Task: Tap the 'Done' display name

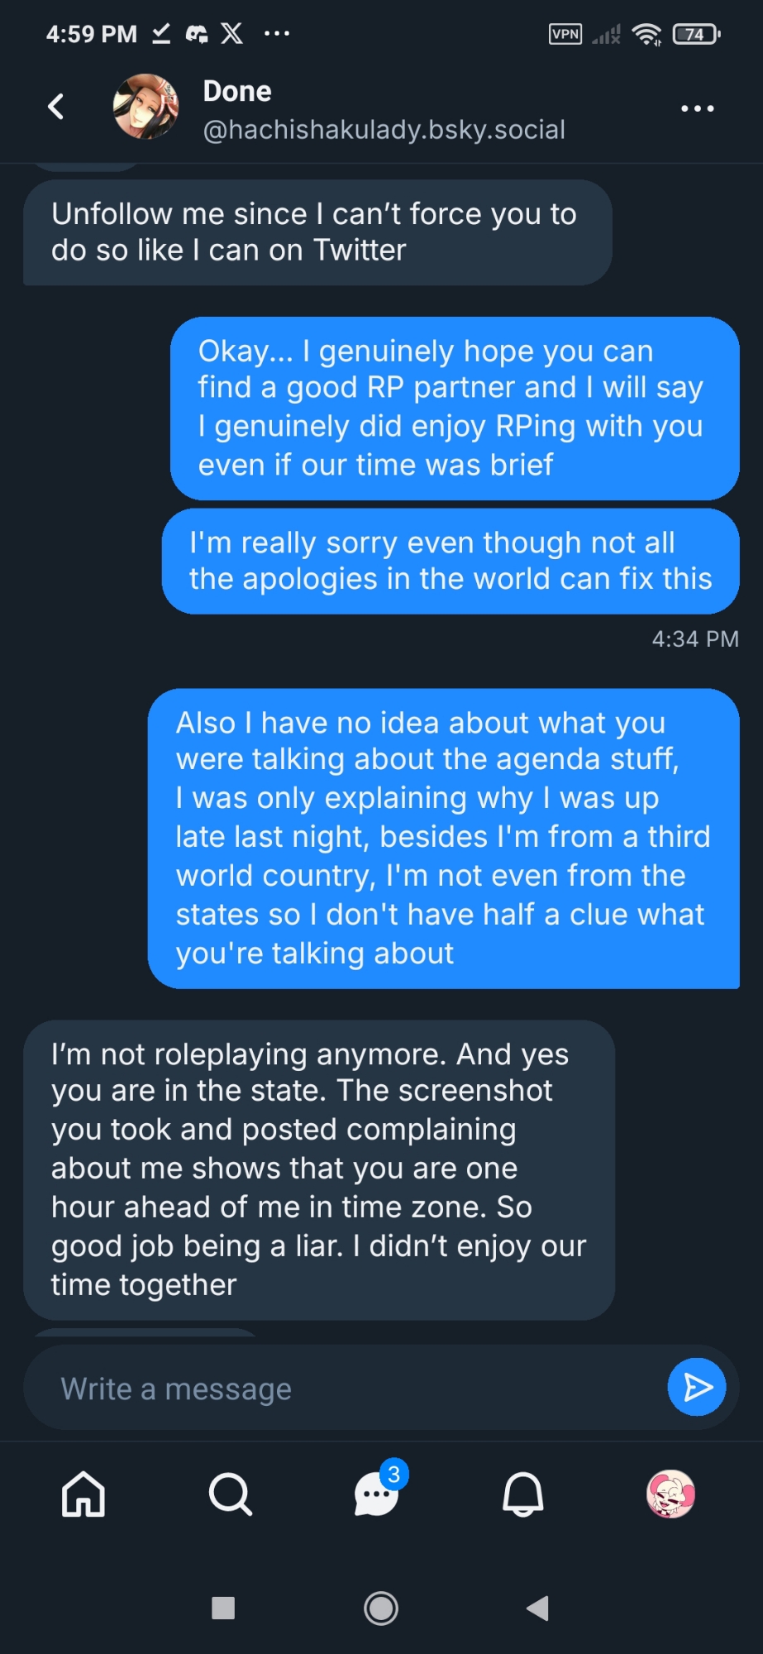Action: (237, 91)
